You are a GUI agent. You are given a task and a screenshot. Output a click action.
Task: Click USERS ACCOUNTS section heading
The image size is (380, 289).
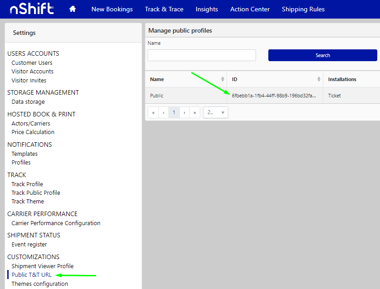pos(33,53)
